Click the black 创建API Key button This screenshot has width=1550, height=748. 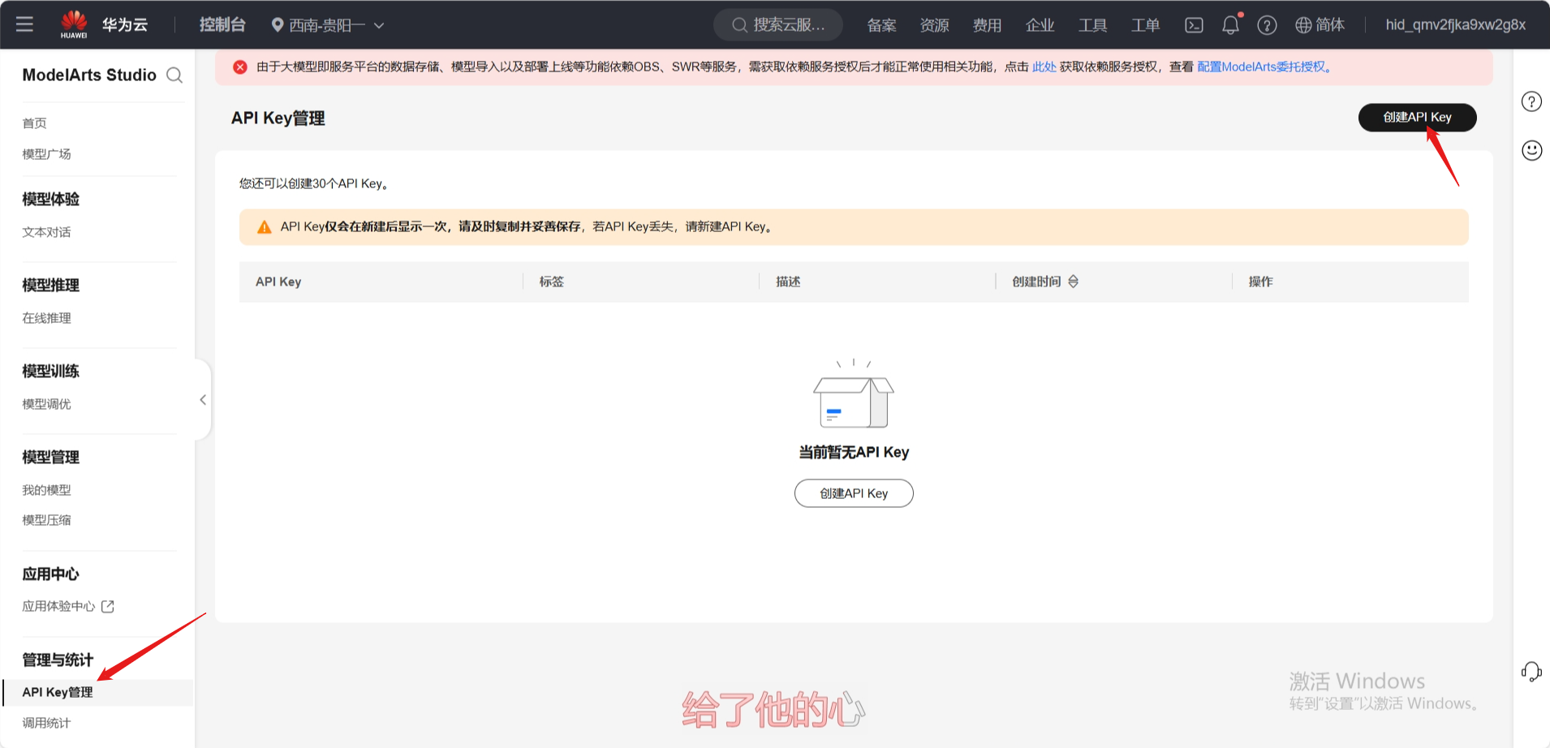click(1417, 118)
